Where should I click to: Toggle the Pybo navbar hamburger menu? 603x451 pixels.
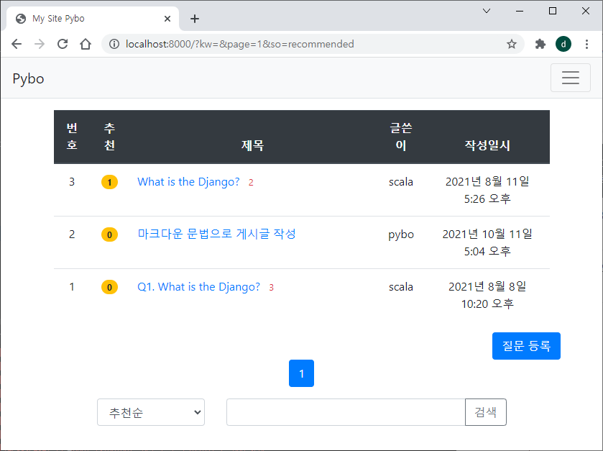coord(571,78)
